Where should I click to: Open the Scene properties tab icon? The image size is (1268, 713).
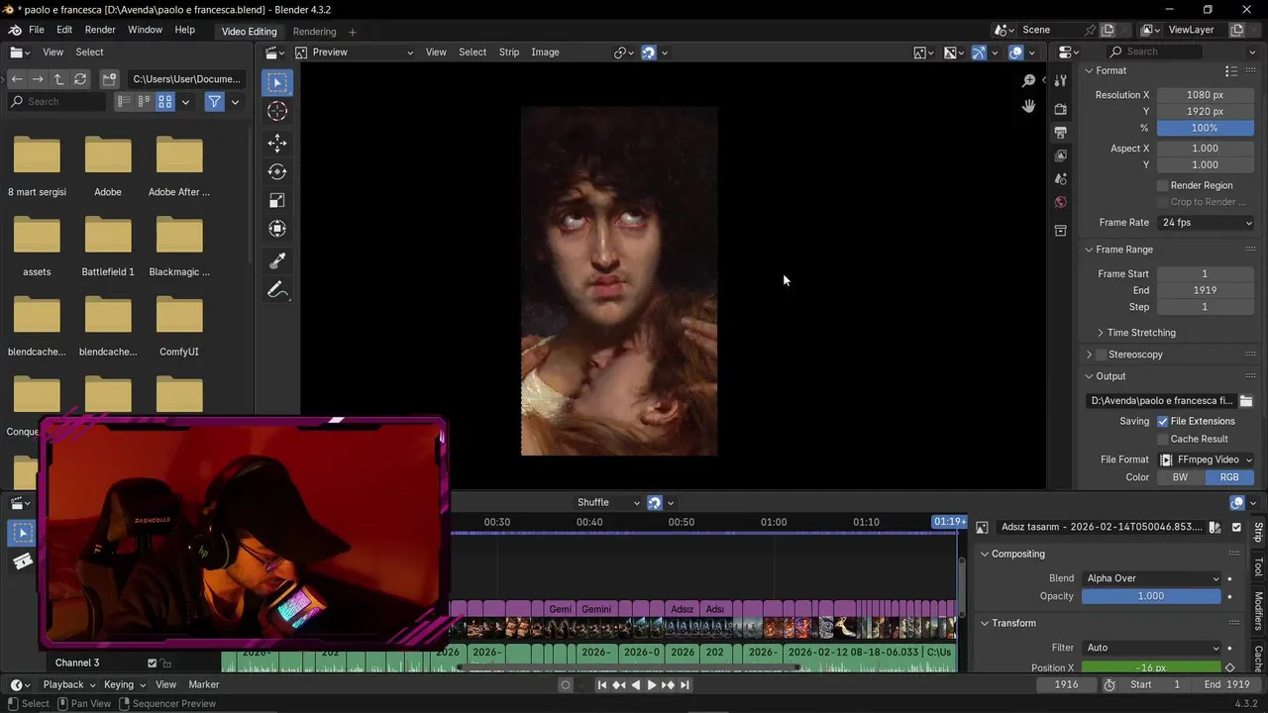coord(1061,179)
